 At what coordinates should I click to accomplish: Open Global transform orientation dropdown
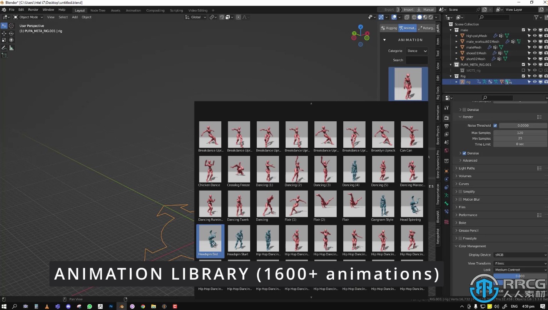click(196, 17)
